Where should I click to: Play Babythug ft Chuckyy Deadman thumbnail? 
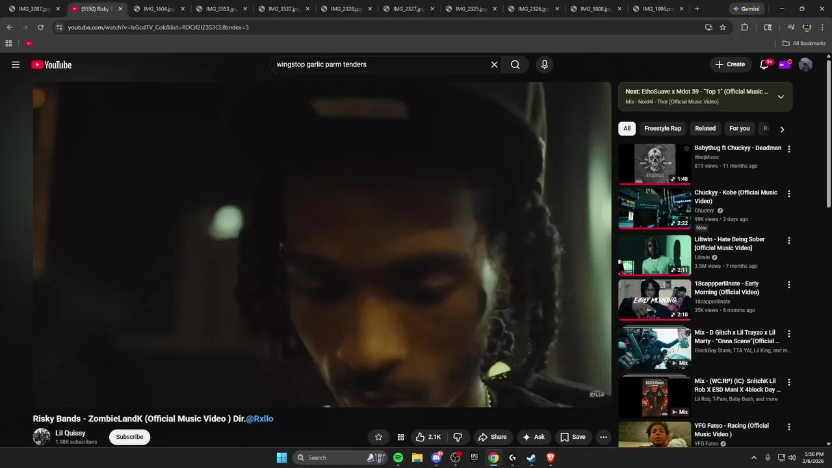coord(655,164)
